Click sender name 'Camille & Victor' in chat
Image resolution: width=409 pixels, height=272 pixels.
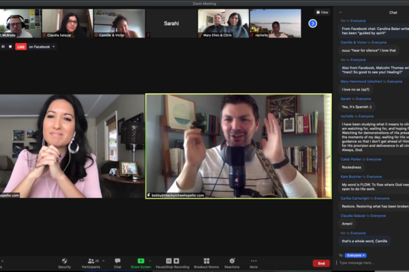[353, 42]
